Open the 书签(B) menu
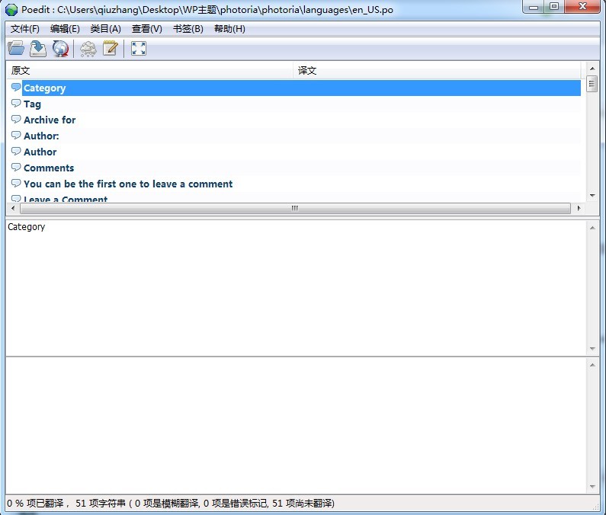606x515 pixels. pos(188,29)
